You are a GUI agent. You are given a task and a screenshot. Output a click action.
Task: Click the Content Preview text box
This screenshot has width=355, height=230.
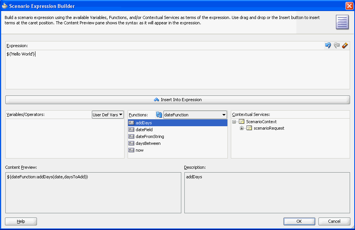(x=93, y=193)
